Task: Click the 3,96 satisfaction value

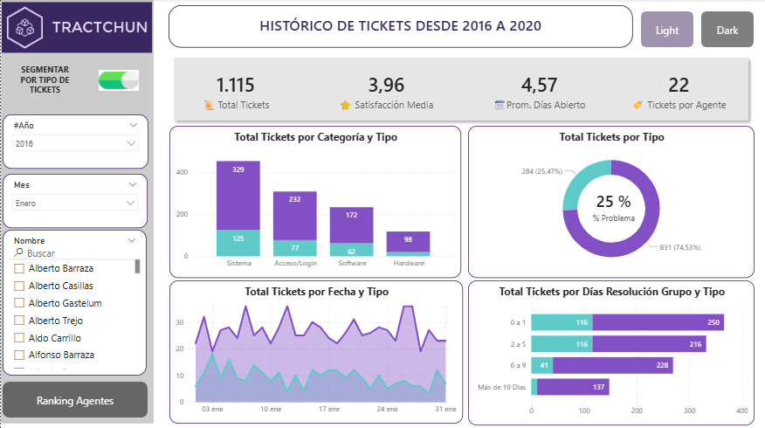Action: click(386, 86)
